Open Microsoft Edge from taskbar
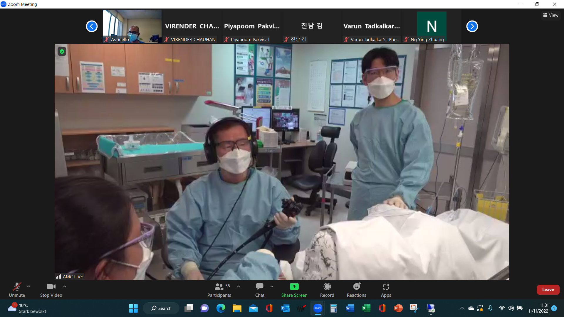 click(x=221, y=308)
